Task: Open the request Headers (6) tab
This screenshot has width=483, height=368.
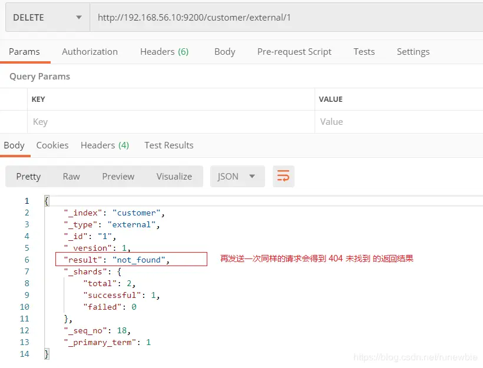Action: tap(164, 51)
